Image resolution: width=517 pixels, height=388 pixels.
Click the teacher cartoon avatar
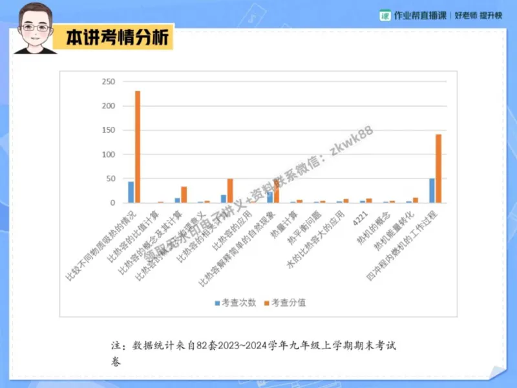click(x=36, y=28)
